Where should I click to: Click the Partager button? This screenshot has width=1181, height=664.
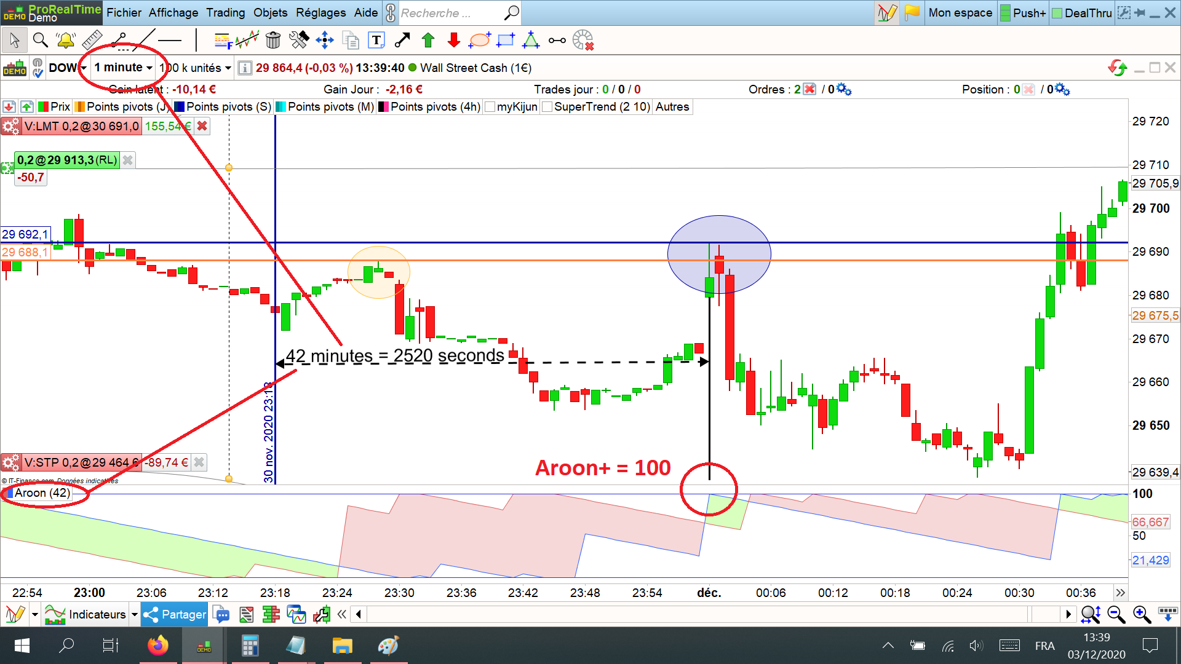(175, 614)
